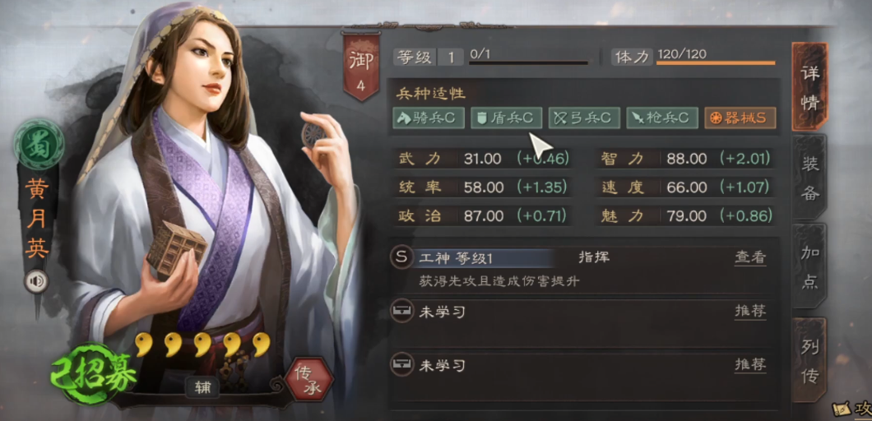This screenshot has width=872, height=421.
Task: Click the second 未学习 empty skill slot icon
Action: pyautogui.click(x=401, y=365)
